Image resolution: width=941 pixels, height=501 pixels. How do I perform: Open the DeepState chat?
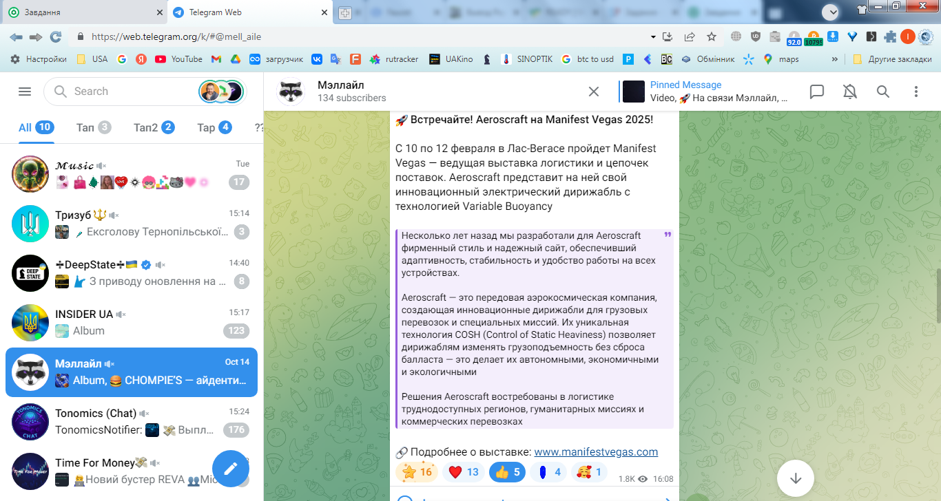click(x=132, y=273)
